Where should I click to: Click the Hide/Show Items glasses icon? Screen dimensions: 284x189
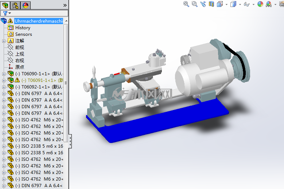247,4
